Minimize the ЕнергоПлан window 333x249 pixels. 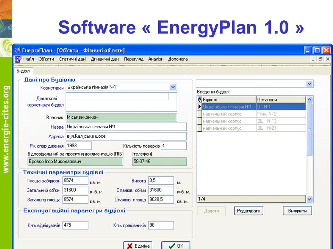tap(308, 50)
